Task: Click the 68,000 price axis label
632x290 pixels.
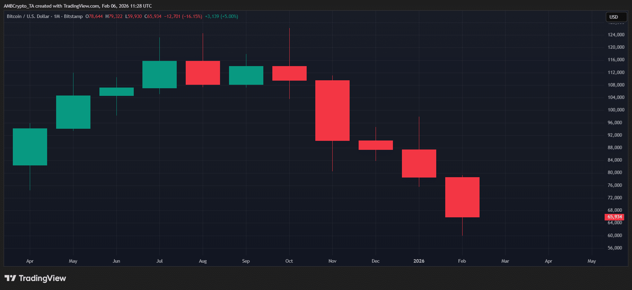Action: click(x=615, y=210)
